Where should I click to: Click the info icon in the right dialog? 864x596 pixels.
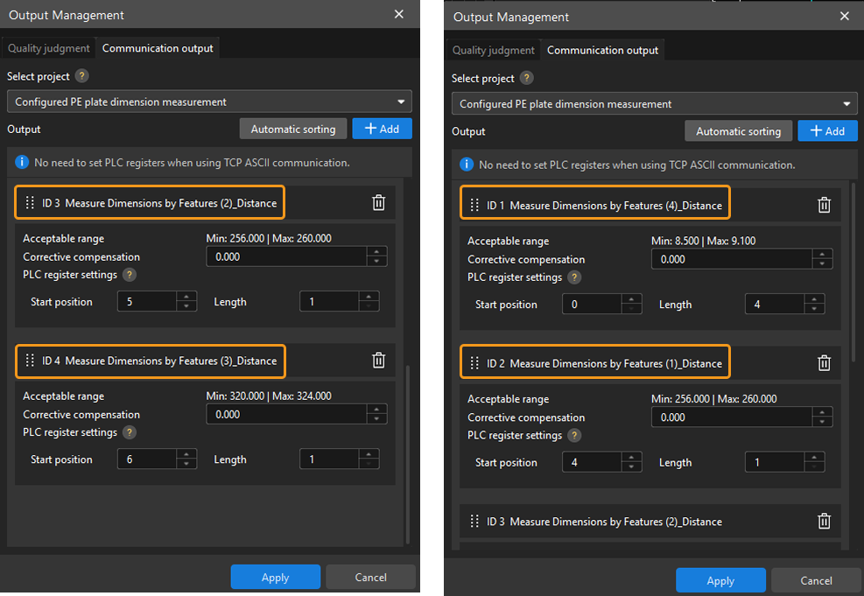[x=467, y=165]
